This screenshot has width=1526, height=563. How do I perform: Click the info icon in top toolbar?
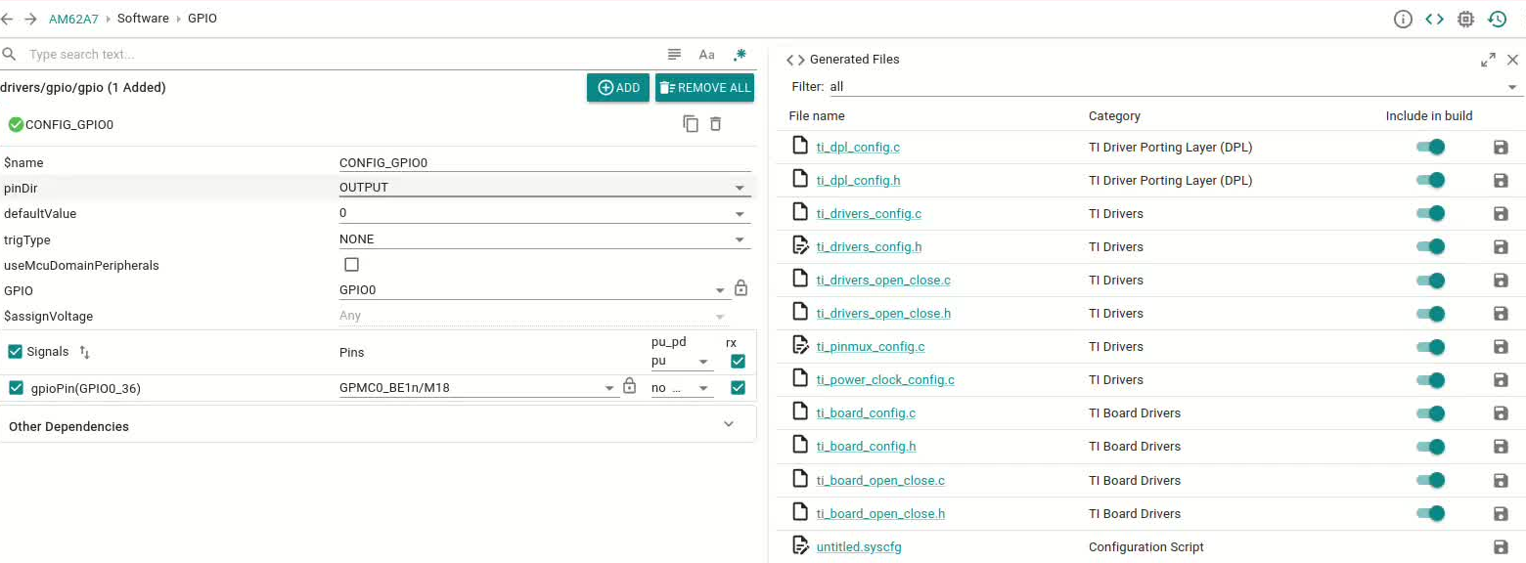[1403, 19]
